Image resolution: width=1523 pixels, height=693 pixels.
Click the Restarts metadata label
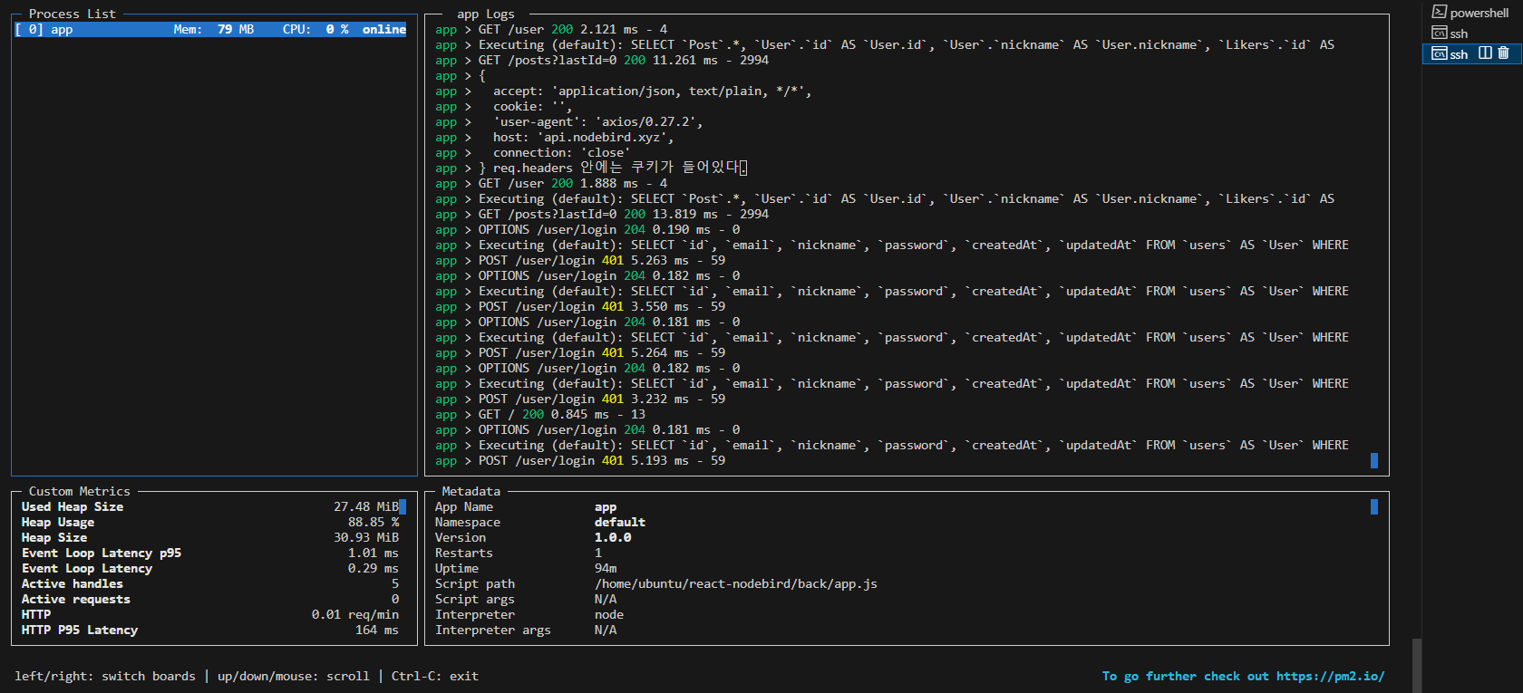click(x=464, y=553)
